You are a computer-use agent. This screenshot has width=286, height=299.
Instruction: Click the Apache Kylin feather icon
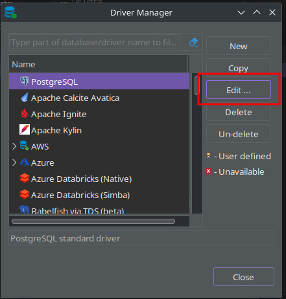tap(25, 129)
